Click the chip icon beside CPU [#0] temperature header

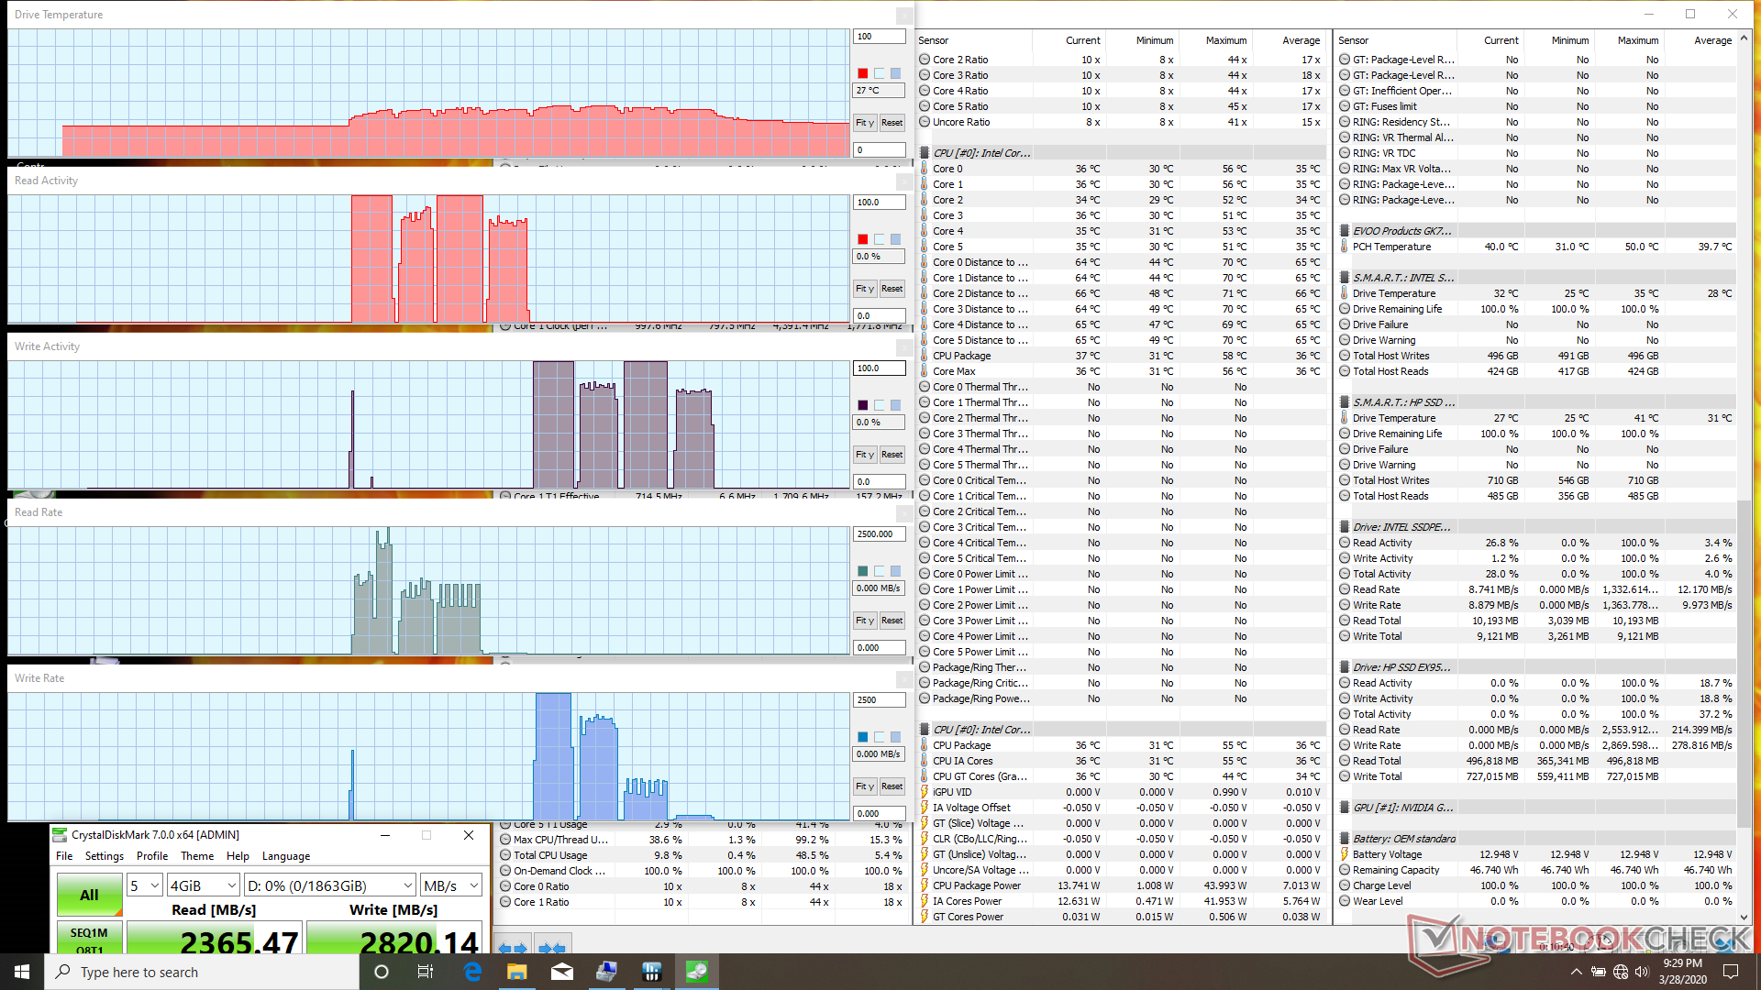pyautogui.click(x=925, y=153)
